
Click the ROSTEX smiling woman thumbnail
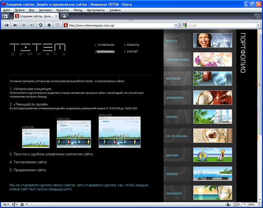[x=212, y=40]
